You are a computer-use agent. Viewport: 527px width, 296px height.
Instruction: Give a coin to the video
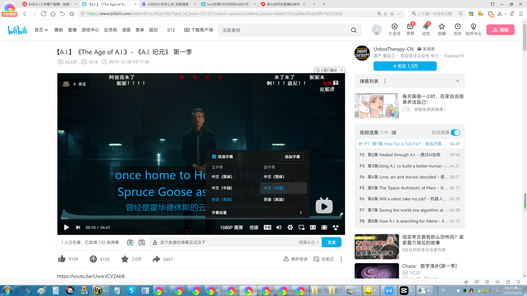click(x=93, y=259)
